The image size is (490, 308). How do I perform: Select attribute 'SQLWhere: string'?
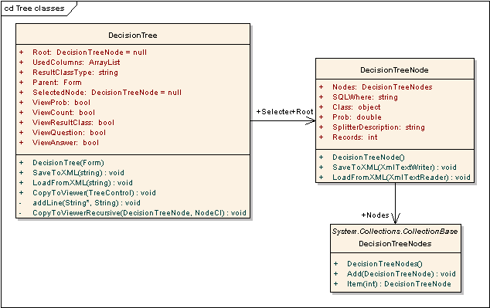(365, 97)
